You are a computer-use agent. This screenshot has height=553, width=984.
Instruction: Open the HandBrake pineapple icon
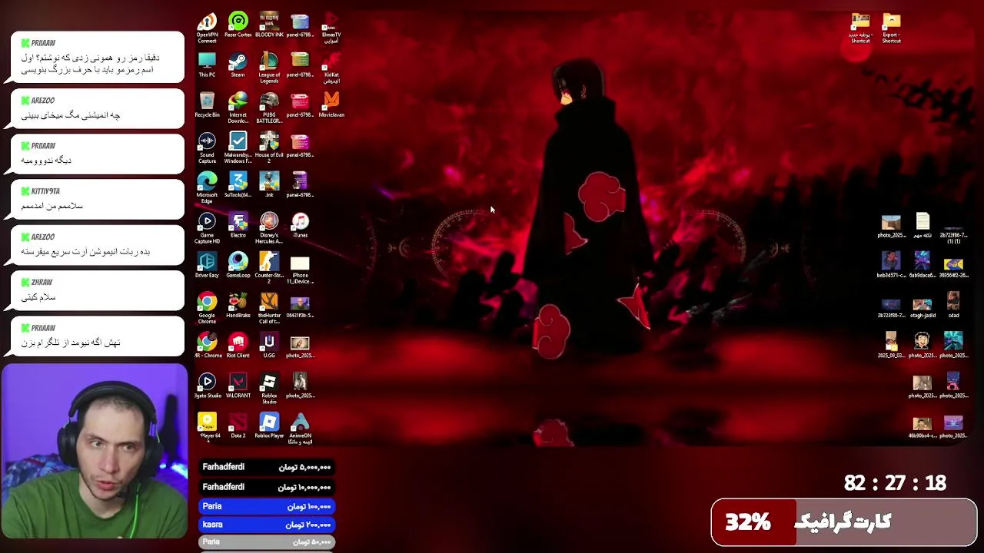tap(238, 305)
